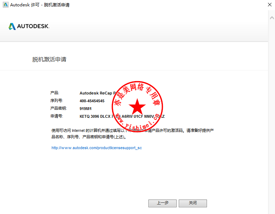This screenshot has width=275, height=214.
Task: Click the 脱机激活申请 page heading
Action: pyautogui.click(x=49, y=59)
